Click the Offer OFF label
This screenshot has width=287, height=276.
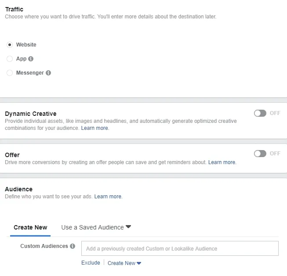click(x=275, y=154)
